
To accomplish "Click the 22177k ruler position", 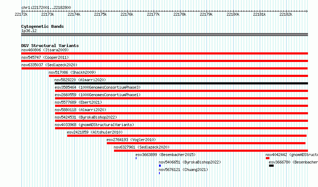I will pyautogui.click(x=153, y=14).
